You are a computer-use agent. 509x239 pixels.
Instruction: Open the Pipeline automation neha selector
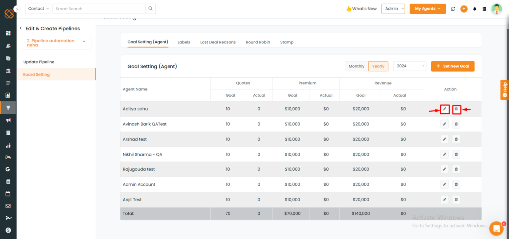(57, 43)
